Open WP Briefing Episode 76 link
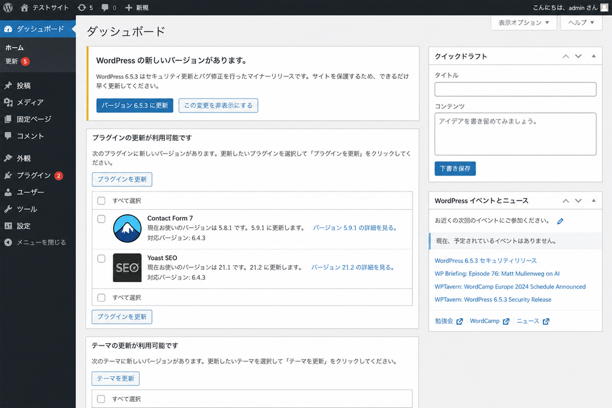The width and height of the screenshot is (612, 408). click(x=497, y=273)
